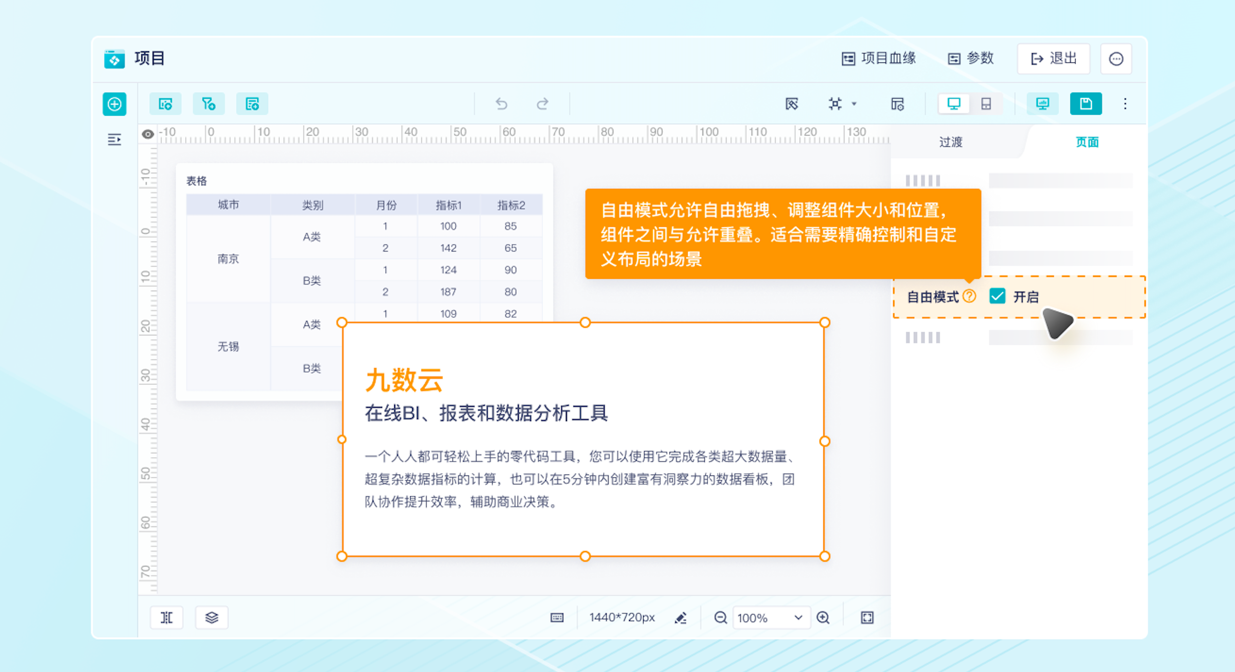
Task: Save the project using the save icon
Action: coord(1086,104)
